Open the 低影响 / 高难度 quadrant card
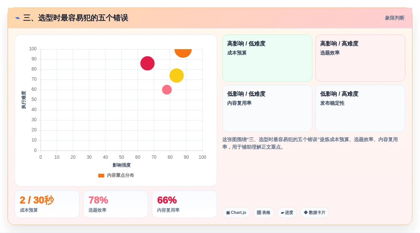420x233 pixels. coord(360,108)
